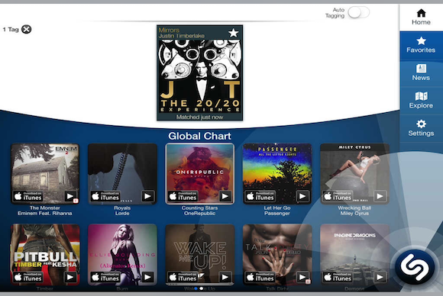Play preview of Wake Me Up
The height and width of the screenshot is (296, 443).
coord(225,278)
